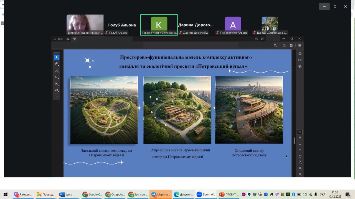
Task: Select the add text box tool
Action: 57,83
